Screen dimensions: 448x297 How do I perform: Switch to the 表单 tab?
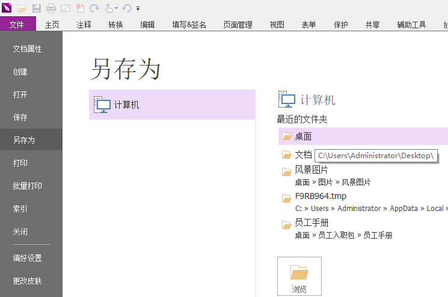tap(308, 25)
